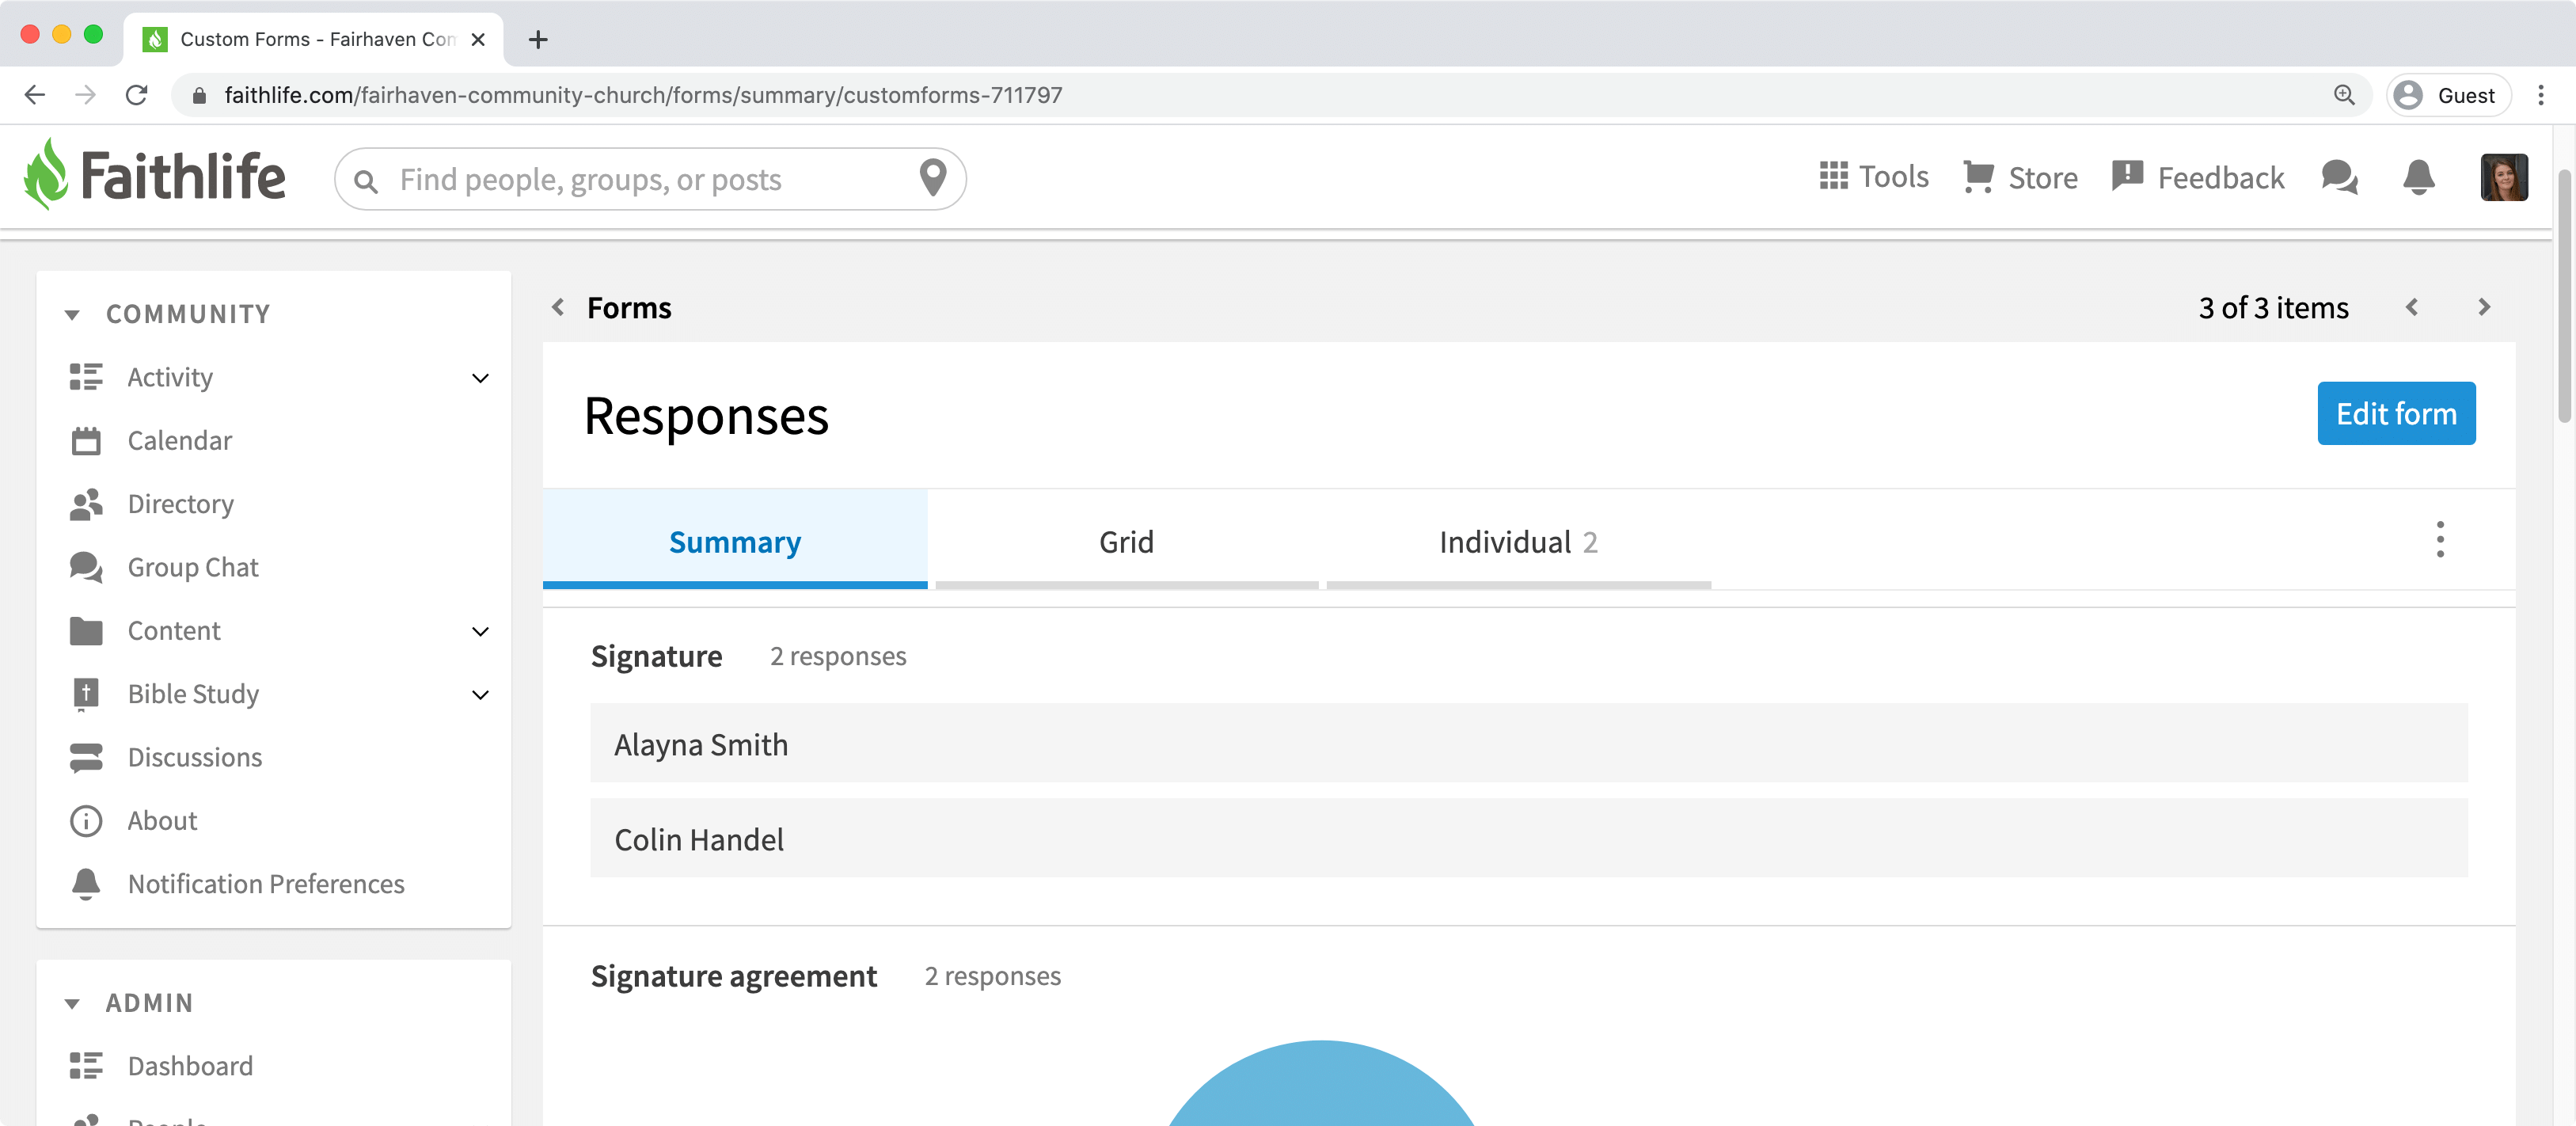Click the browser address bar URL
The image size is (2576, 1126).
(x=643, y=95)
